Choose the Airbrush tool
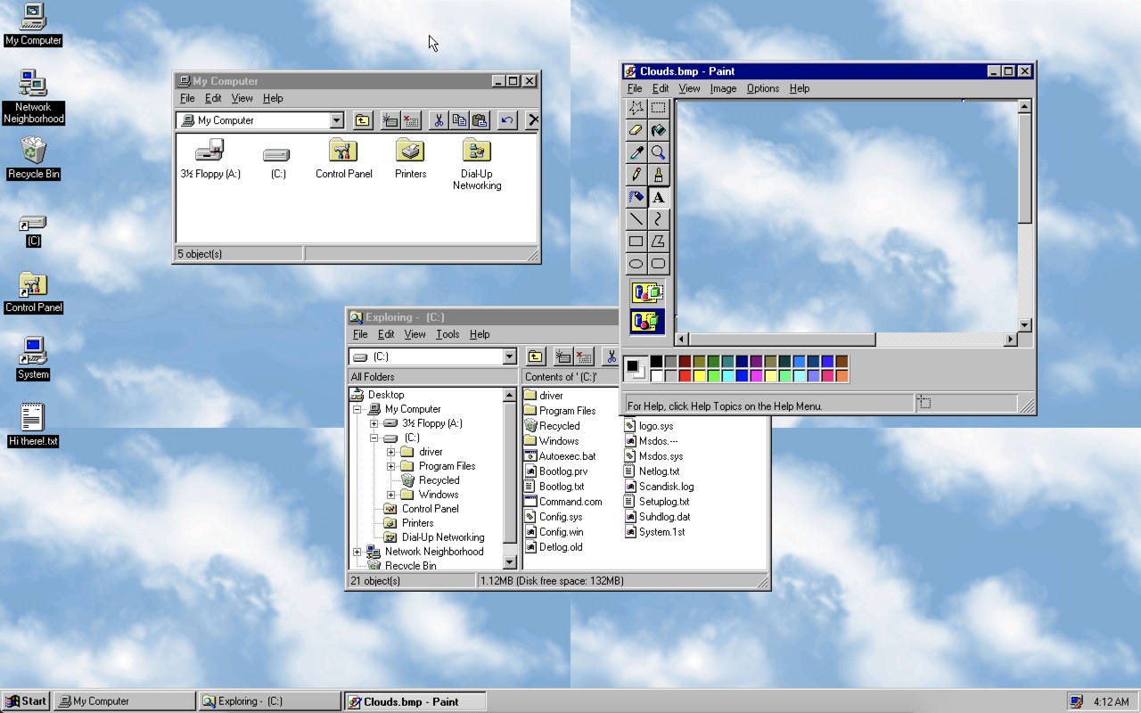This screenshot has width=1141, height=713. [x=636, y=197]
